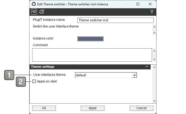Maximize the Edit Theme switcher window
The width and height of the screenshot is (186, 114).
click(138, 4)
